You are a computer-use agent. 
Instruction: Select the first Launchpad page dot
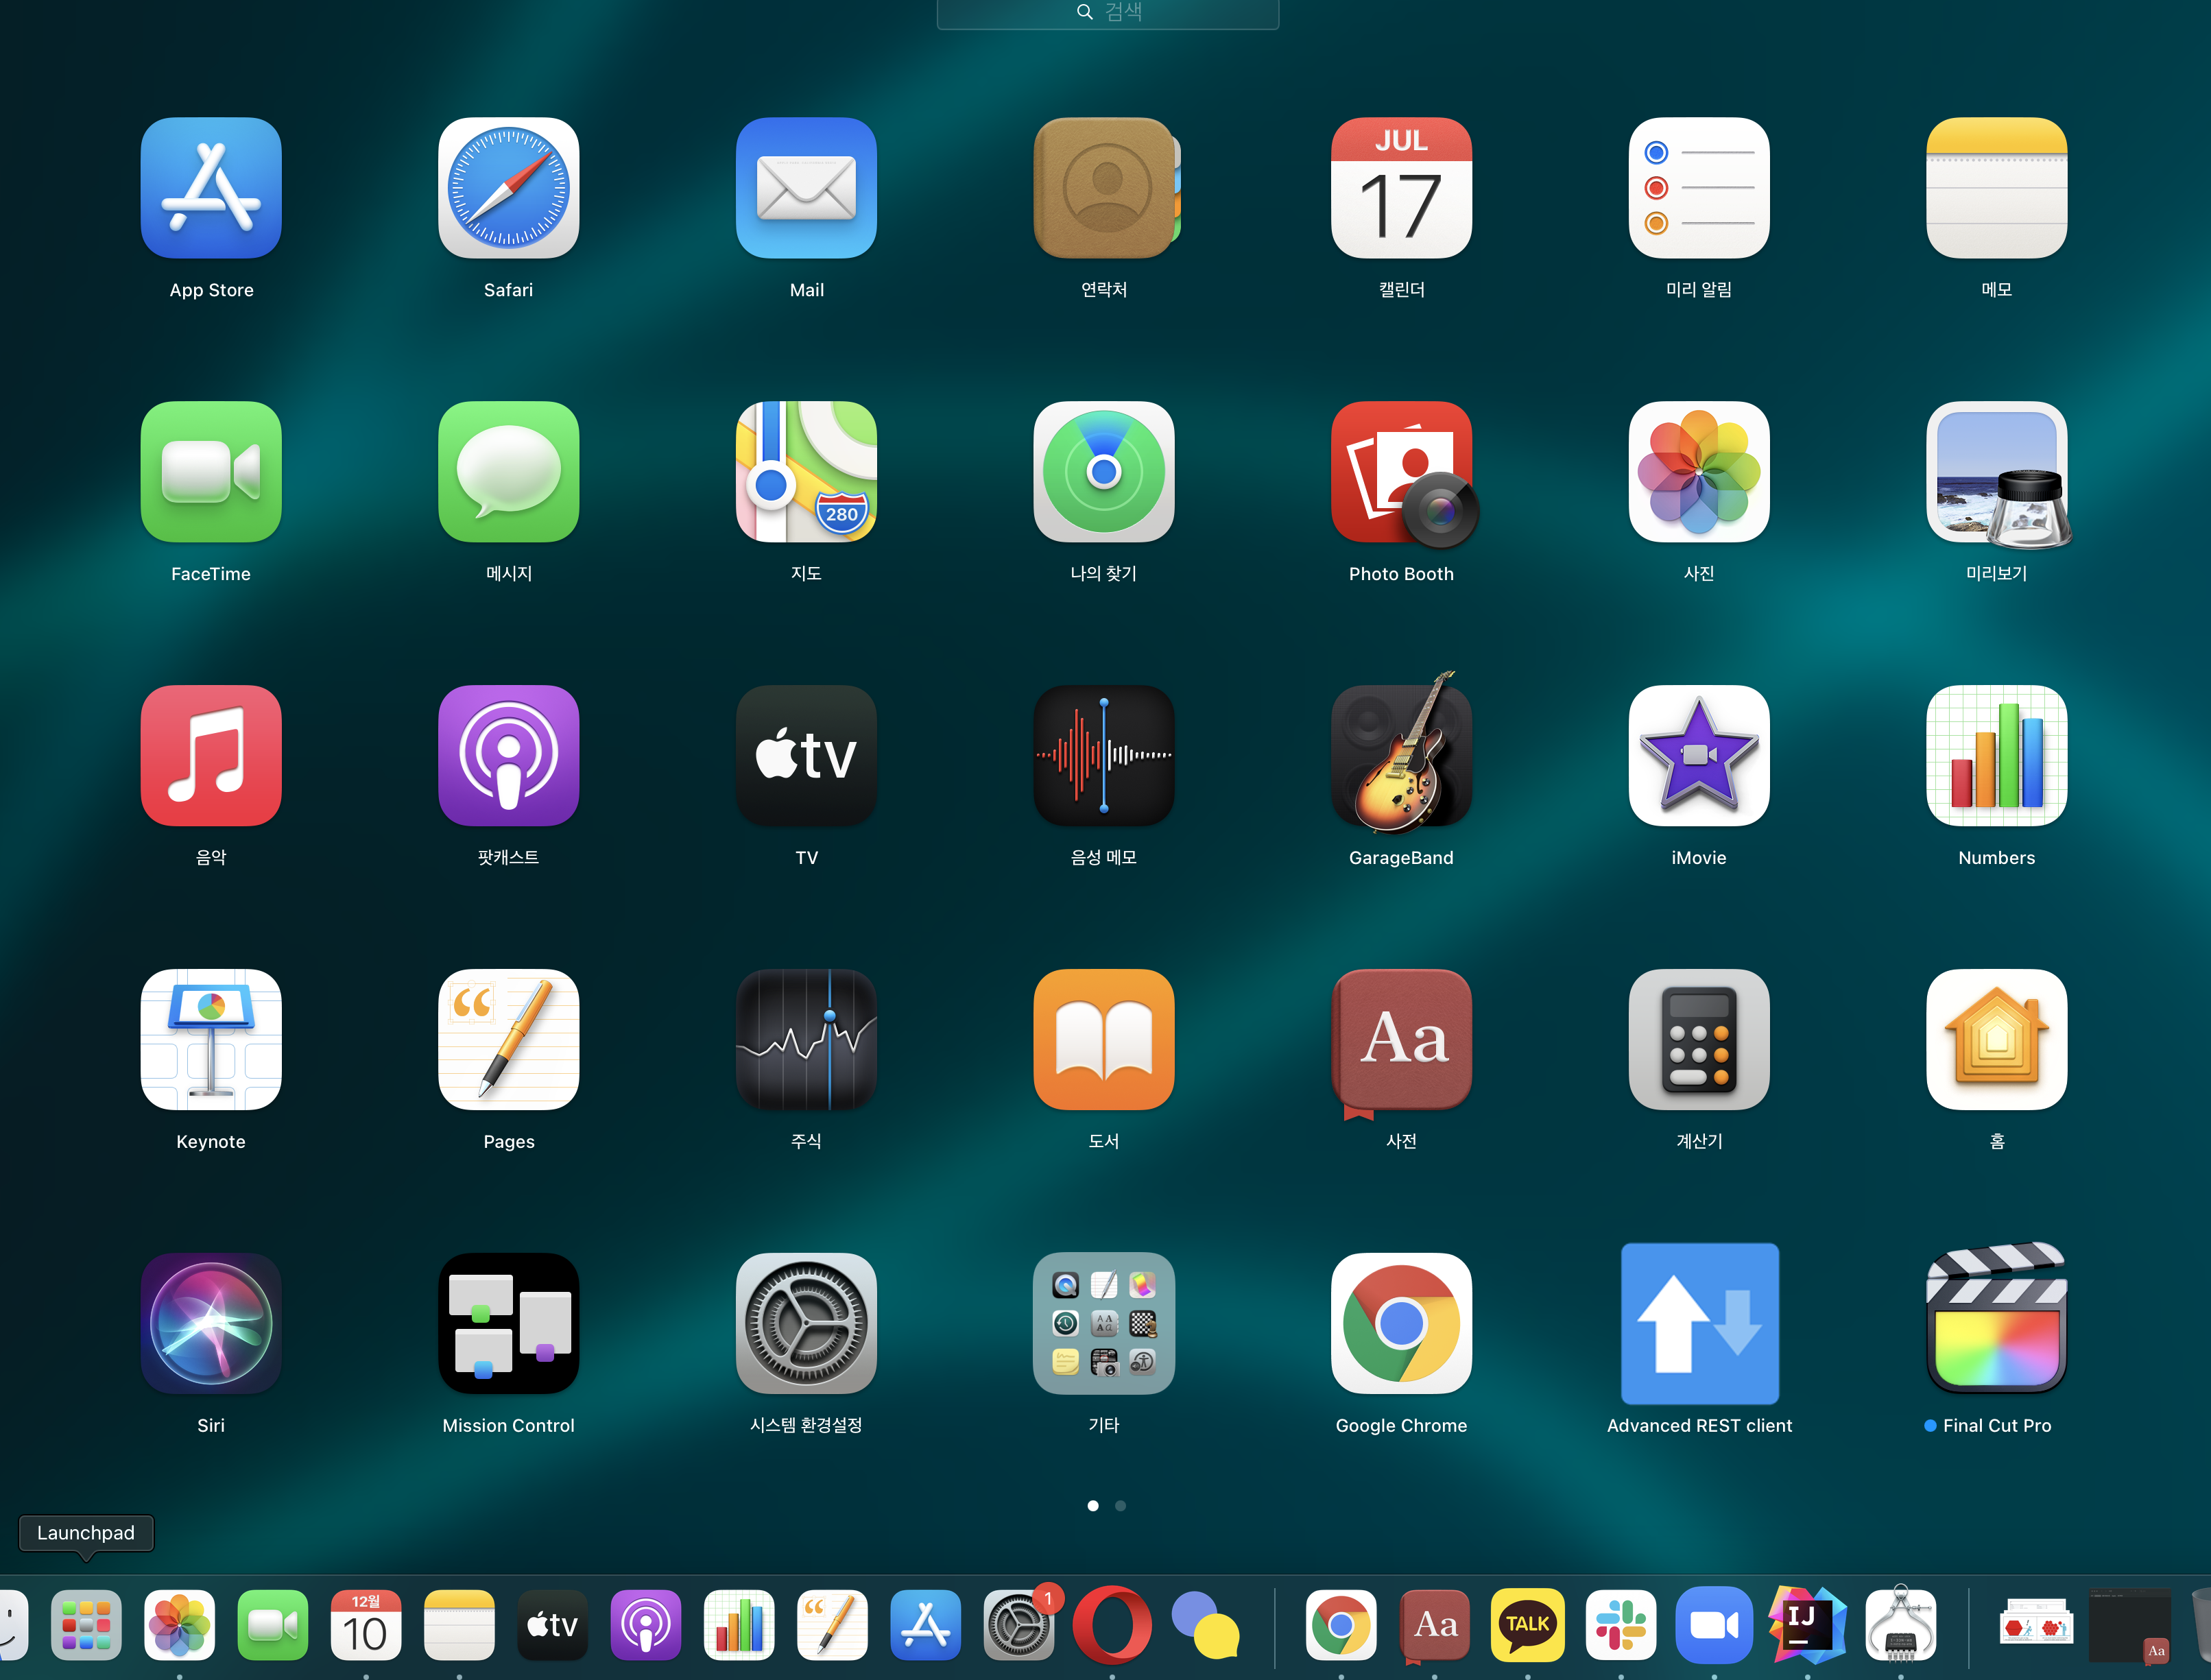point(1092,1505)
